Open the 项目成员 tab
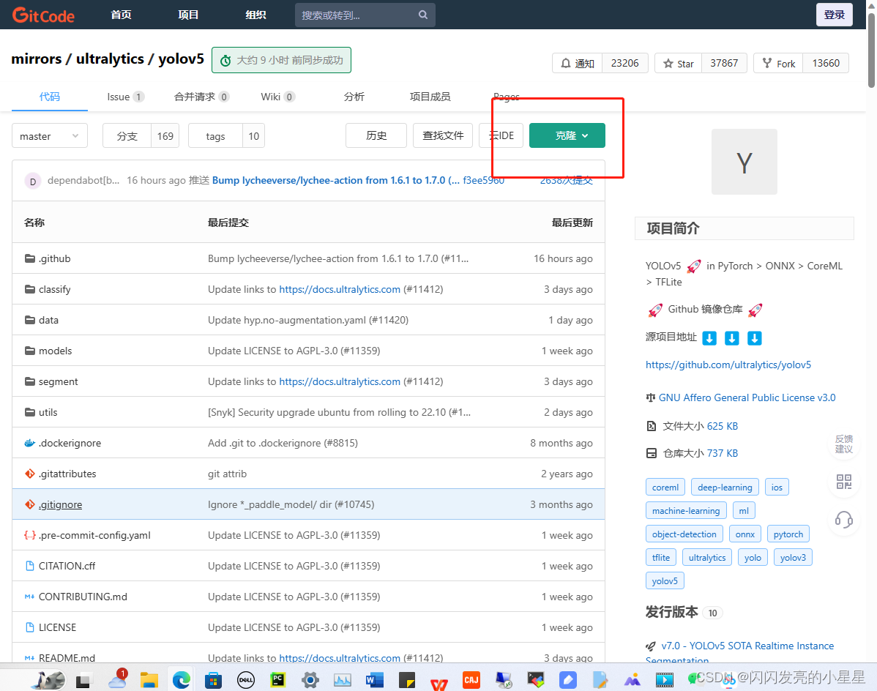This screenshot has width=877, height=691. click(x=430, y=97)
